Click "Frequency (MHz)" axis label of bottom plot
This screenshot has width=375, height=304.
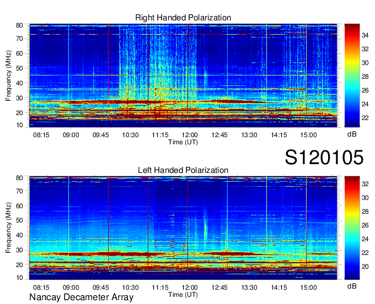pos(8,228)
